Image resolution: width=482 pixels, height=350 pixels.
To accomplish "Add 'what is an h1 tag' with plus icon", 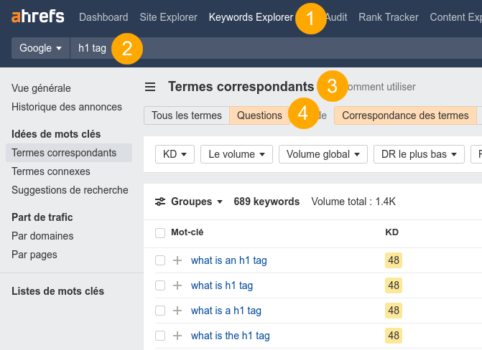I will pos(177,260).
